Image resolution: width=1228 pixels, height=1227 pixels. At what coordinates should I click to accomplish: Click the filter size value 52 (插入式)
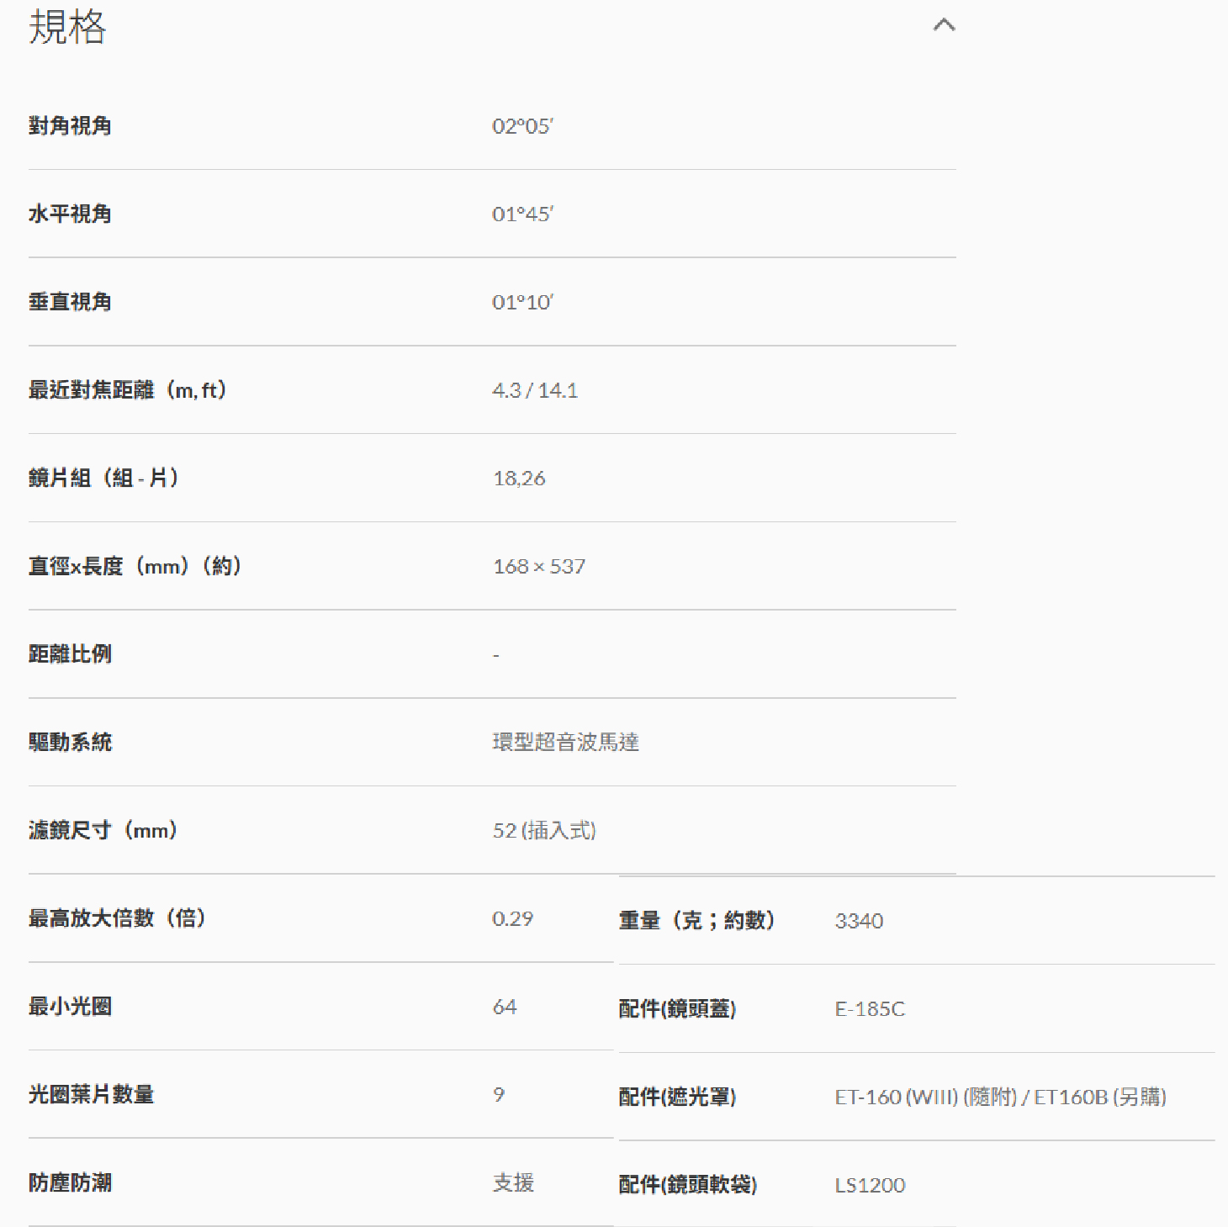(544, 831)
